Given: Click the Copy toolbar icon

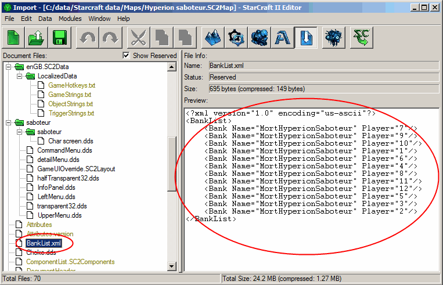Looking at the screenshot, I should click(x=161, y=38).
